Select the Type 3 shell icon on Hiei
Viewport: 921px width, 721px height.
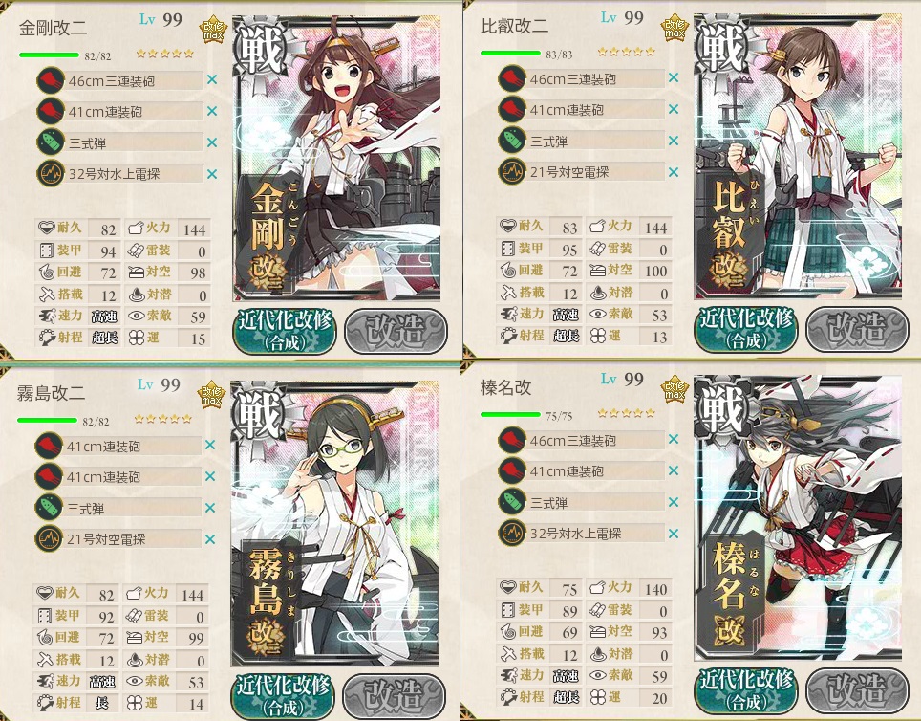point(512,141)
